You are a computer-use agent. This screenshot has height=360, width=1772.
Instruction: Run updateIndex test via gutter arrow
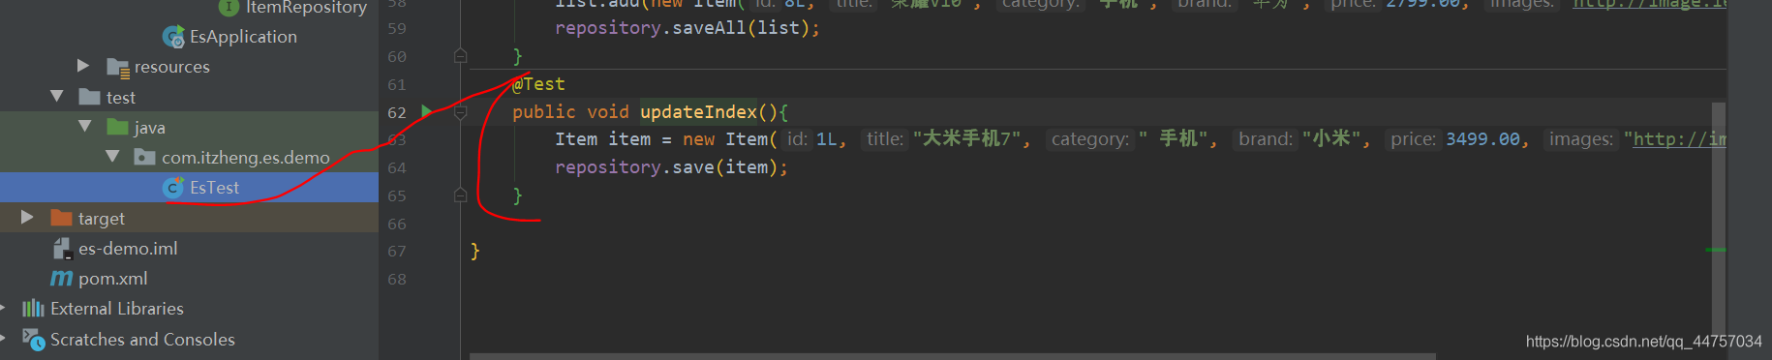click(426, 112)
